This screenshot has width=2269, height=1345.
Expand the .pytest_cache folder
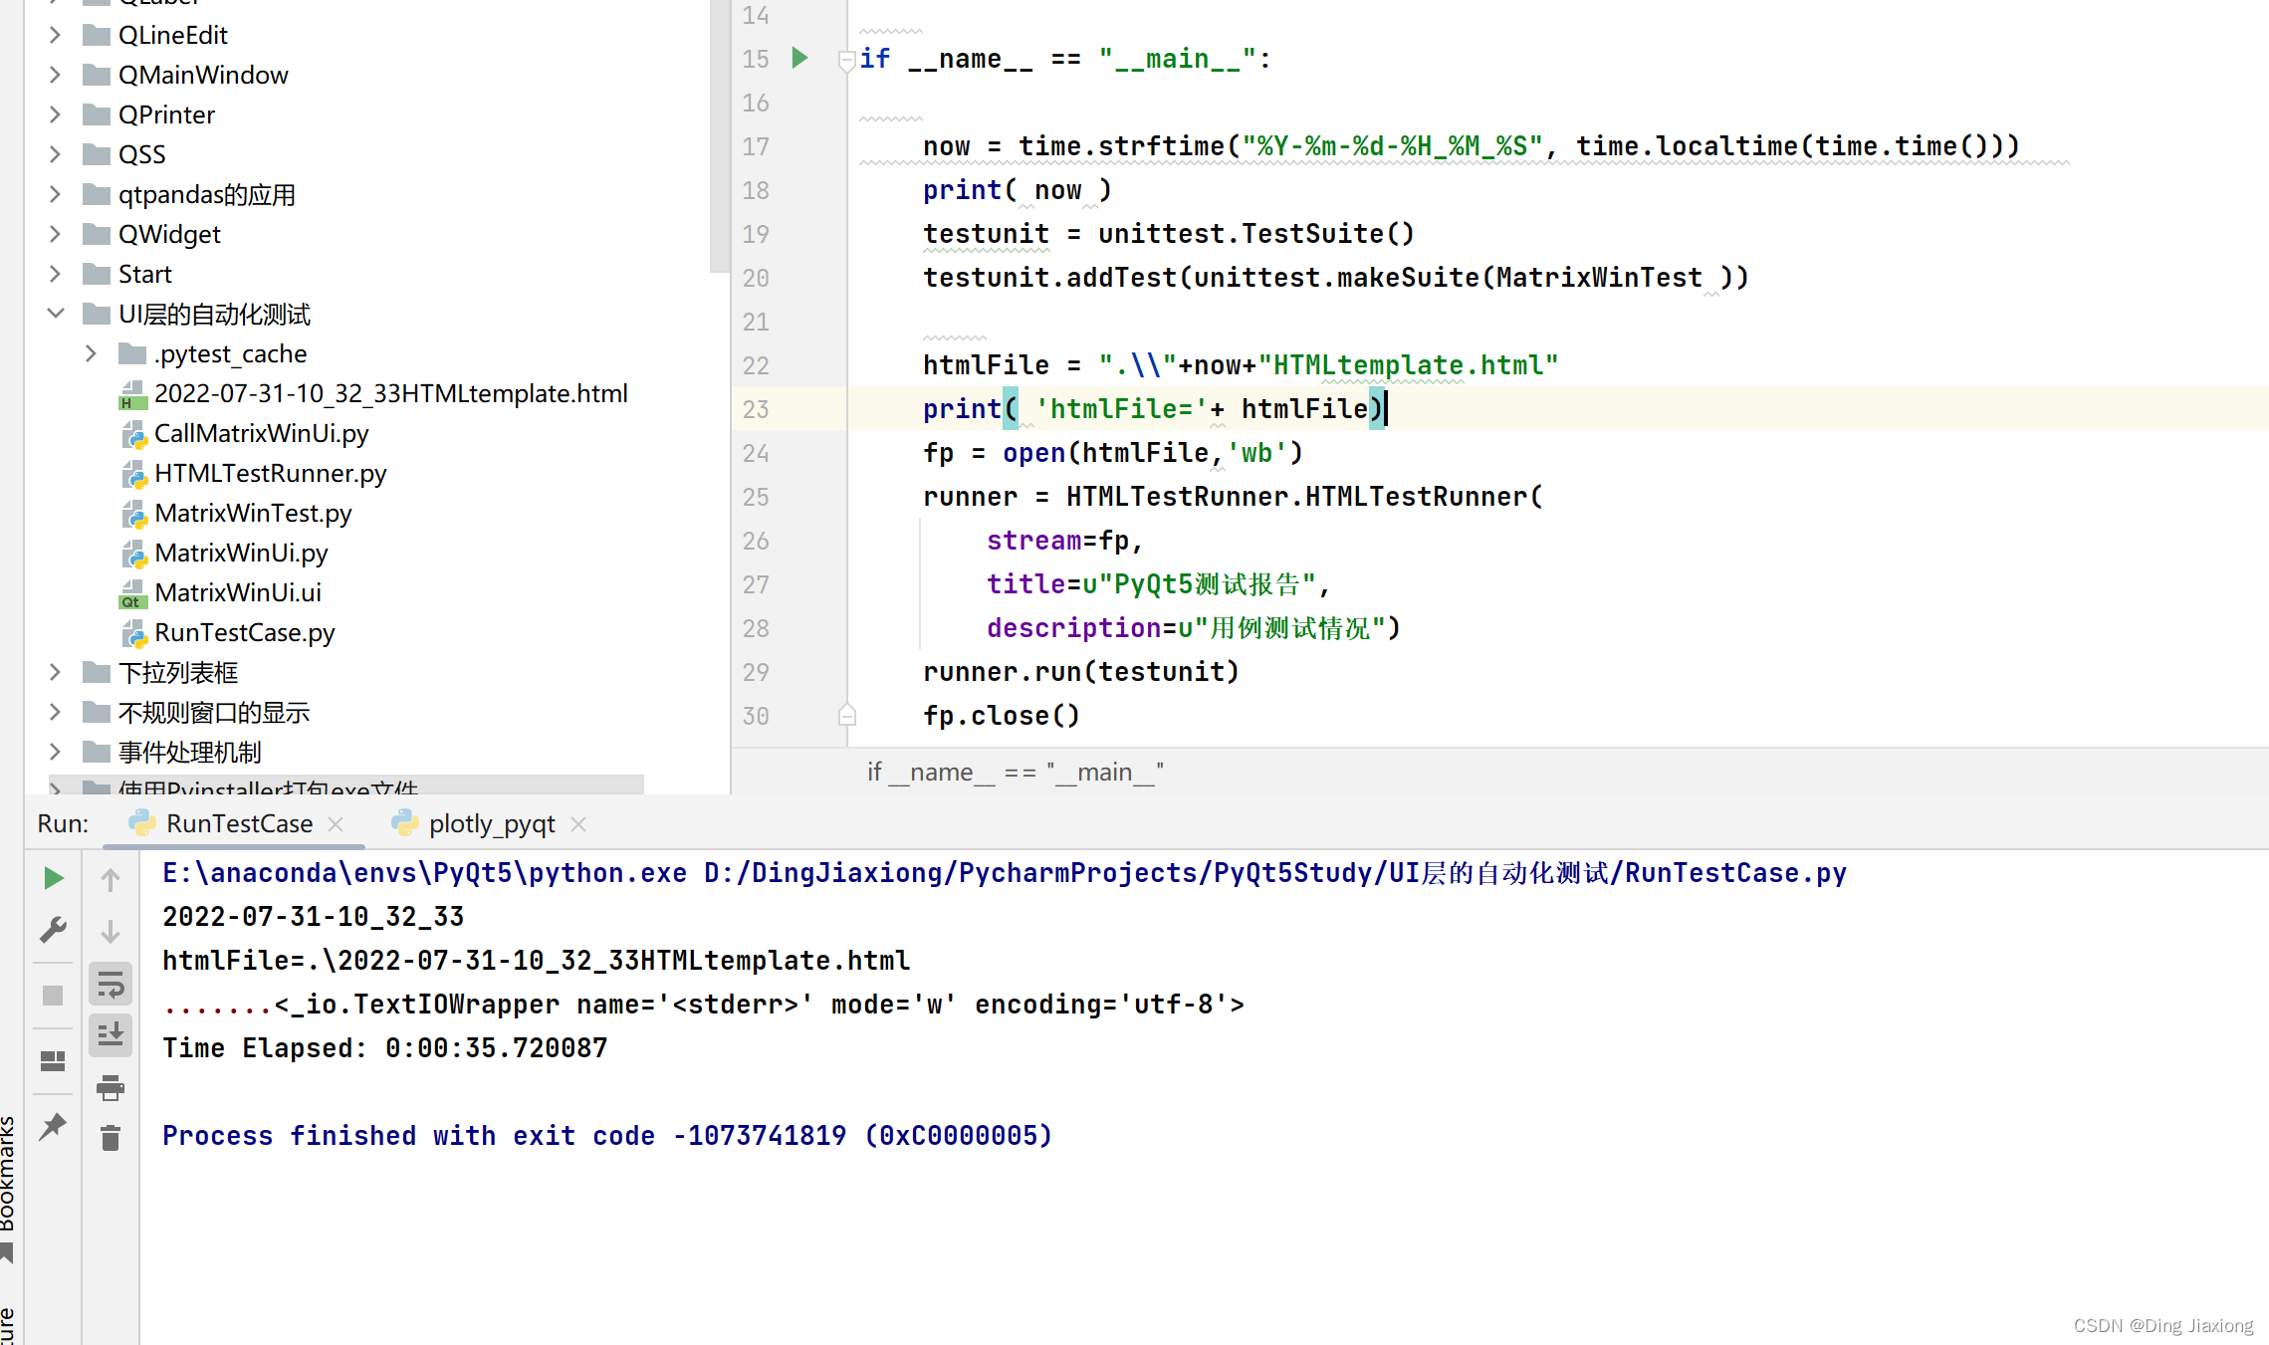pyautogui.click(x=92, y=353)
